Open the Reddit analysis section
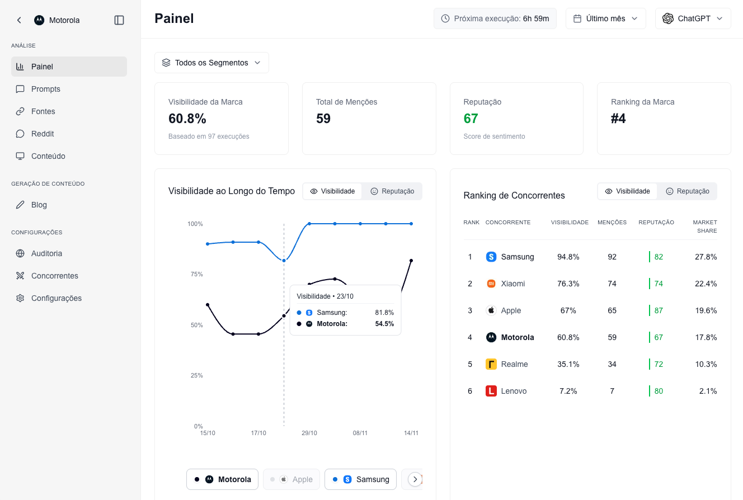743x500 pixels. click(x=20, y=134)
